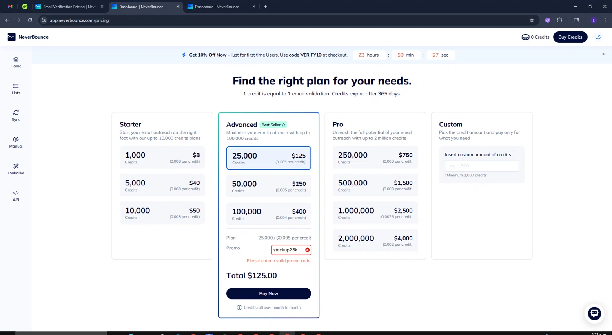Select the 10,000 credits for $50 plan
612x335 pixels.
(x=162, y=213)
